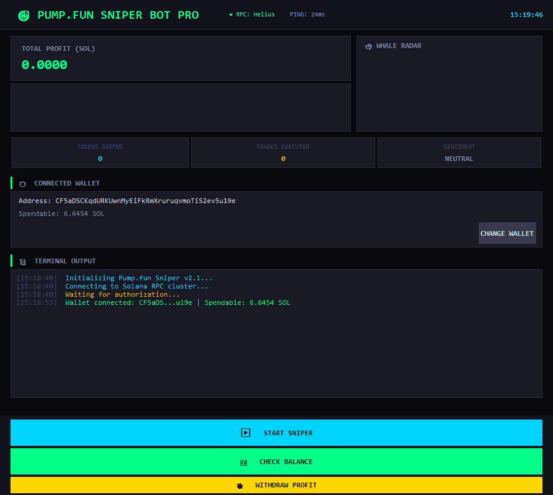Click the empty chart panel below Total Profit

pos(181,108)
